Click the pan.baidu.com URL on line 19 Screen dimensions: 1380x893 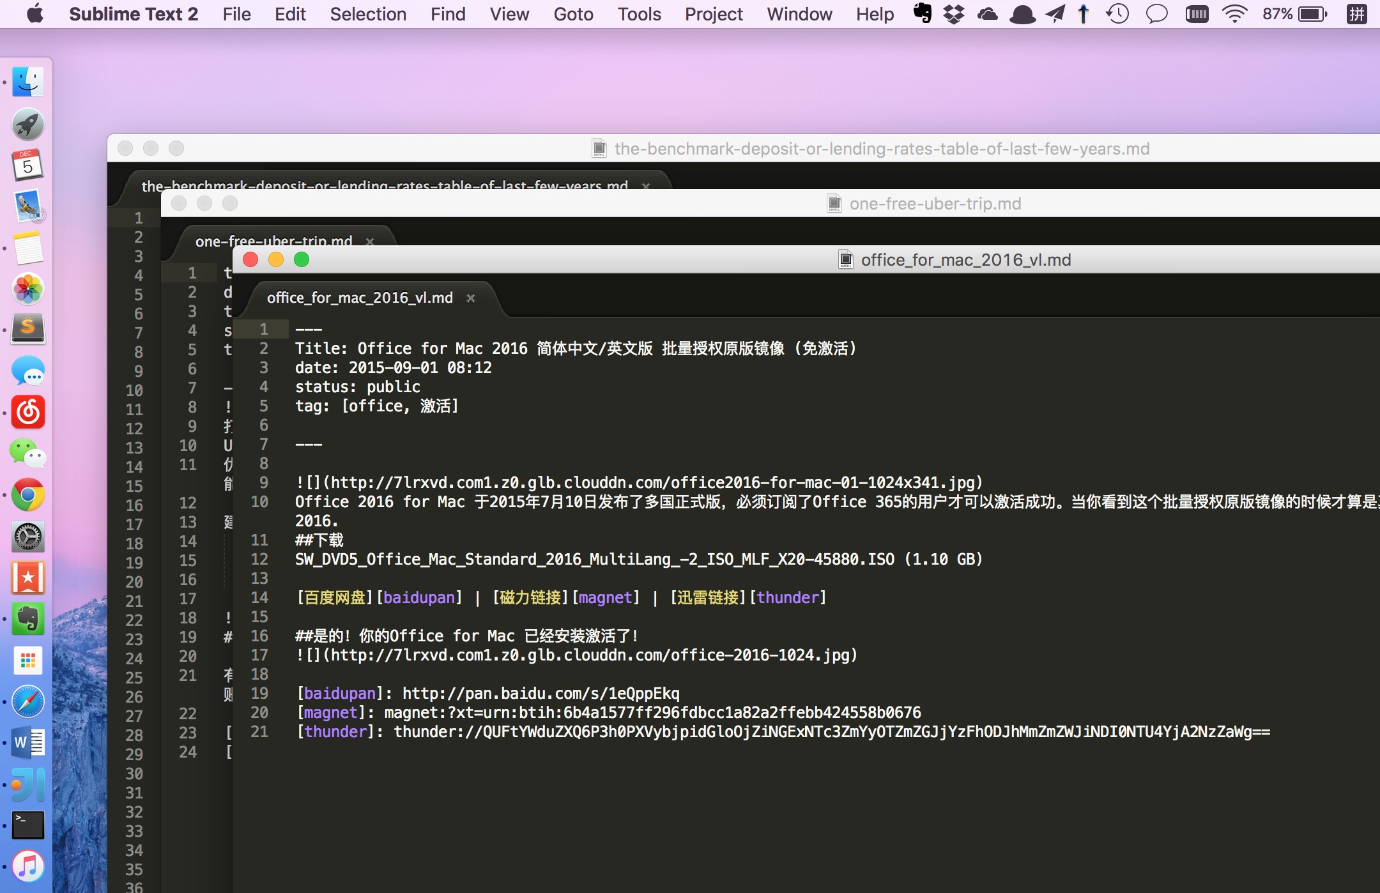(540, 693)
